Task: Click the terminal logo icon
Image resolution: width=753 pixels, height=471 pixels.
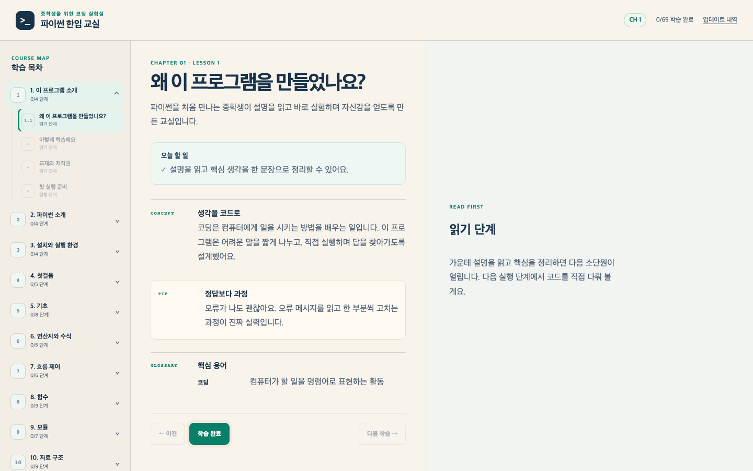Action: (25, 20)
